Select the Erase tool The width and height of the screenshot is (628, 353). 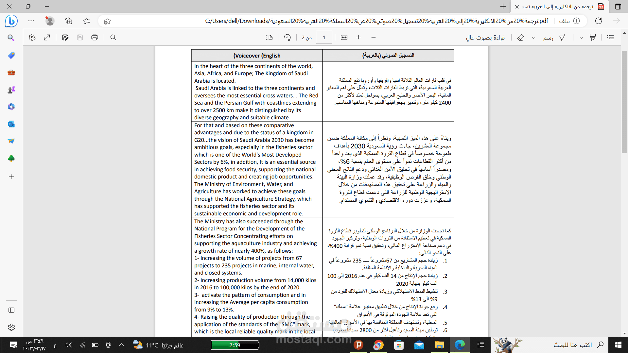[x=520, y=37]
